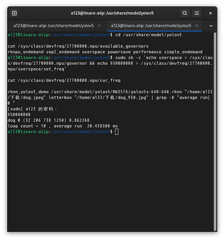Switch to the first yolov5 tab
The width and height of the screenshot is (224, 240).
[x=54, y=25]
